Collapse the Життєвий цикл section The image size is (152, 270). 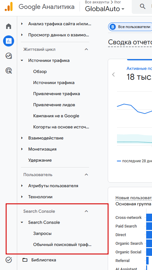pos(86,50)
